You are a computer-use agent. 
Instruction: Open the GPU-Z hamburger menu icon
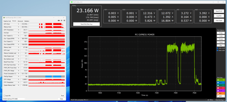click(x=64, y=20)
